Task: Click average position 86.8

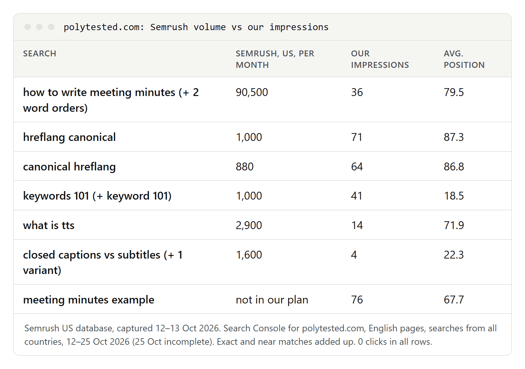Action: click(454, 167)
